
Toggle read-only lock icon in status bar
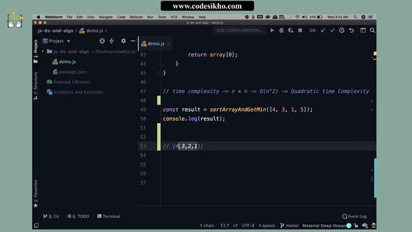(x=356, y=226)
